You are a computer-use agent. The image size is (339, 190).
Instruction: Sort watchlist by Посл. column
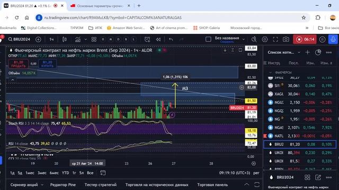coord(293,63)
